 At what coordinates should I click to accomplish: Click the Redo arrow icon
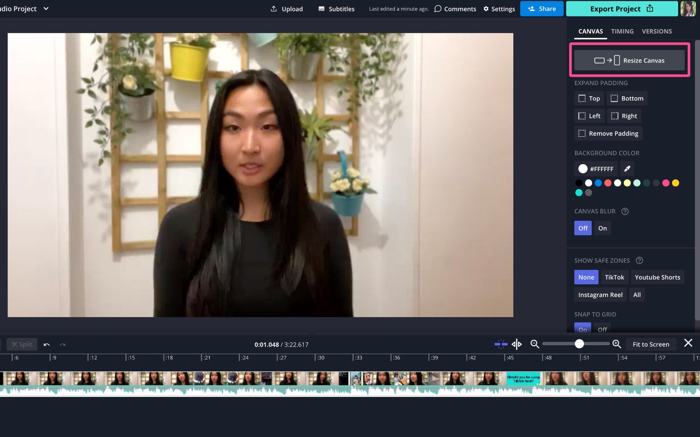pos(62,344)
